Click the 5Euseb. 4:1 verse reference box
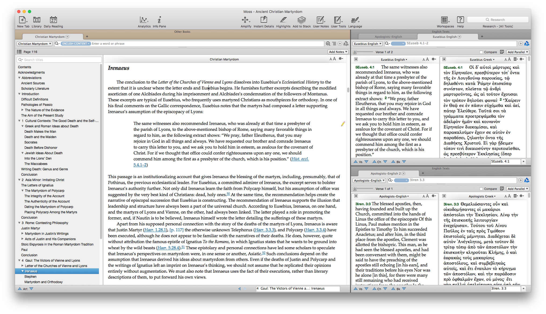 click(x=506, y=162)
